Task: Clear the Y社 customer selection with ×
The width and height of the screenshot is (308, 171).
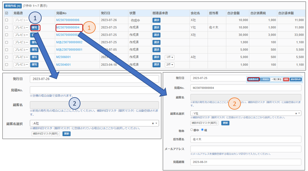Action: (296, 113)
